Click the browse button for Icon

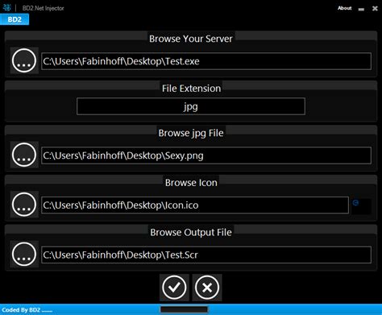point(24,205)
